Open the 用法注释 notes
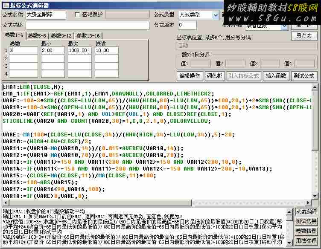Image resolution: width=321 pixels, height=249 pixels. [x=306, y=241]
